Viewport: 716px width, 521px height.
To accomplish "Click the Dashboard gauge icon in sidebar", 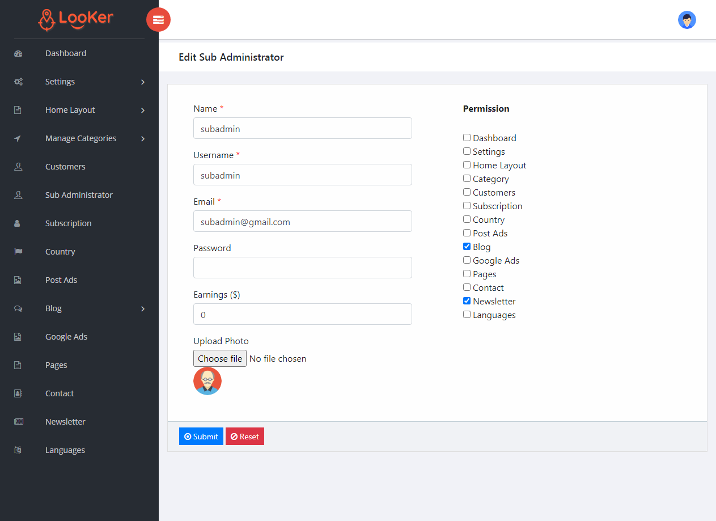I will 18,53.
